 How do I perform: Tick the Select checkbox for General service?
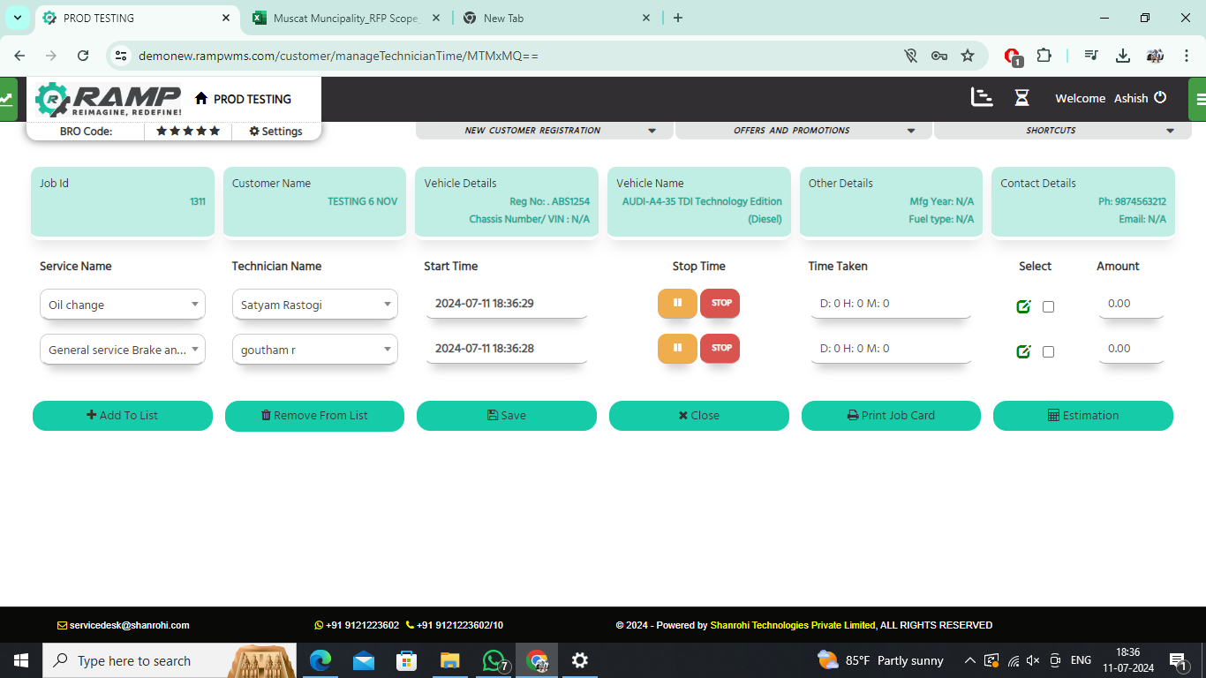pyautogui.click(x=1048, y=352)
